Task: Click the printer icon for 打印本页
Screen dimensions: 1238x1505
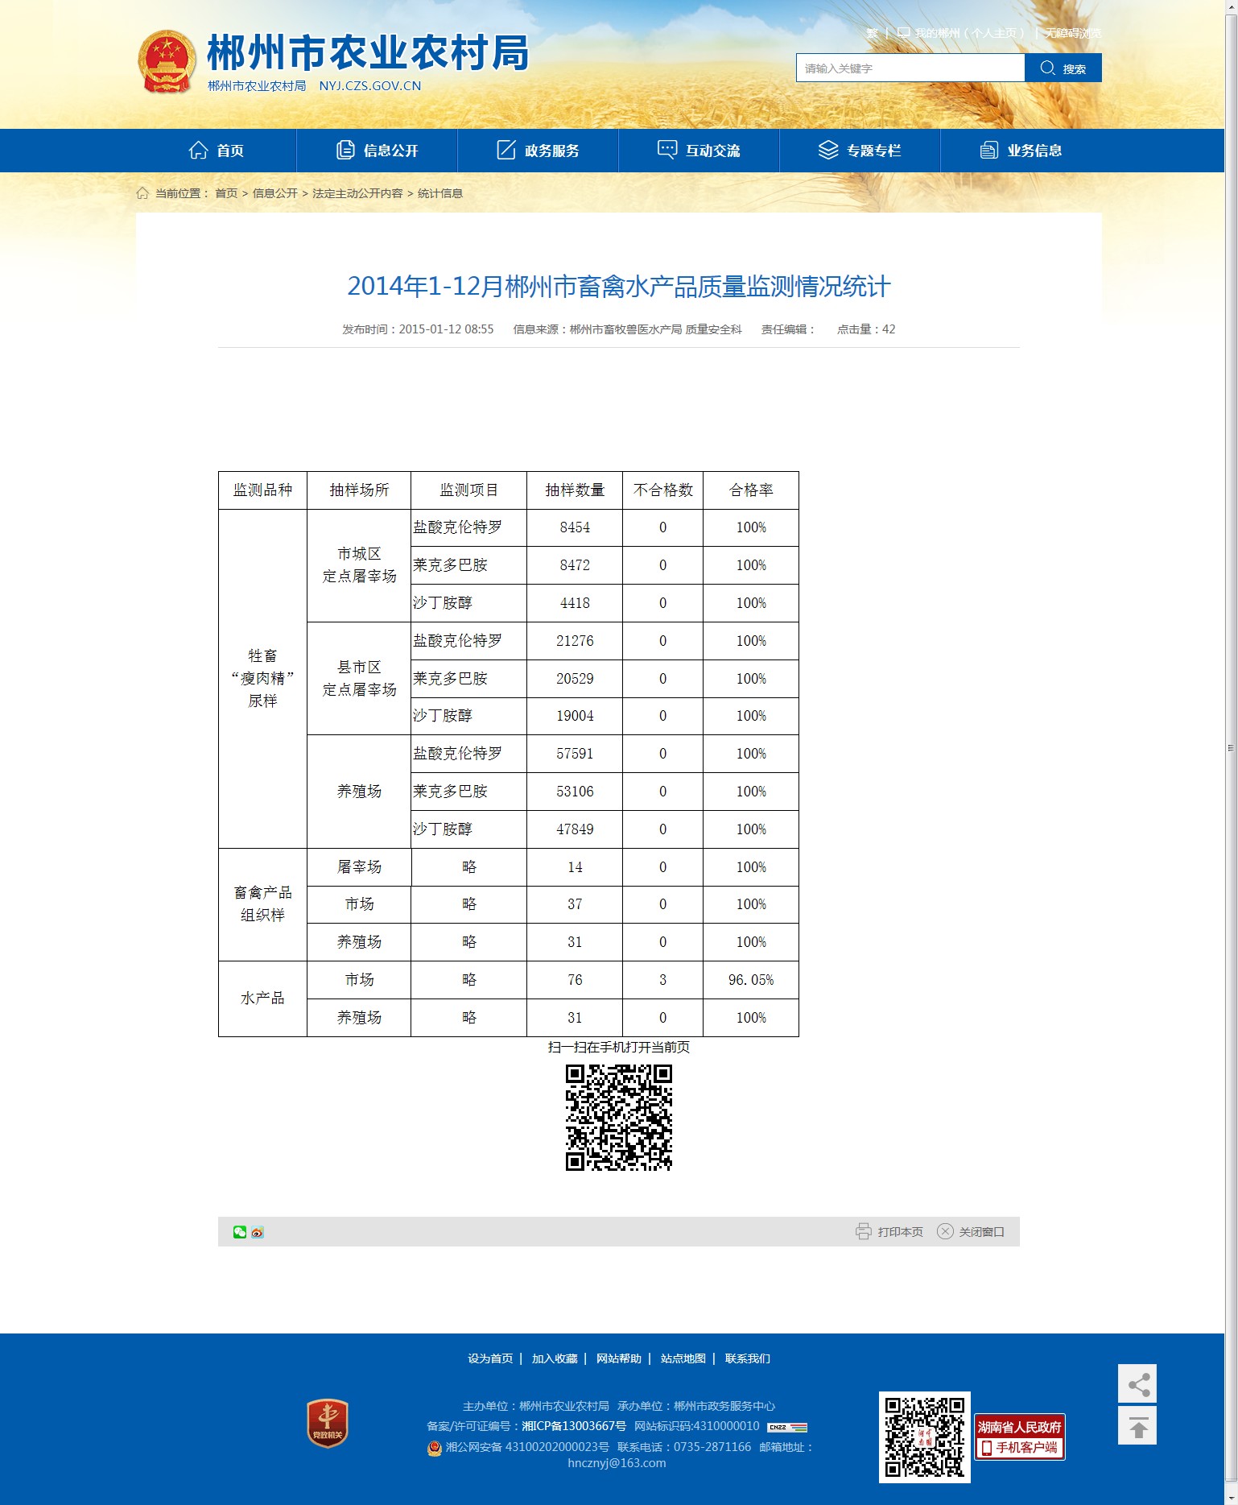Action: (x=863, y=1231)
